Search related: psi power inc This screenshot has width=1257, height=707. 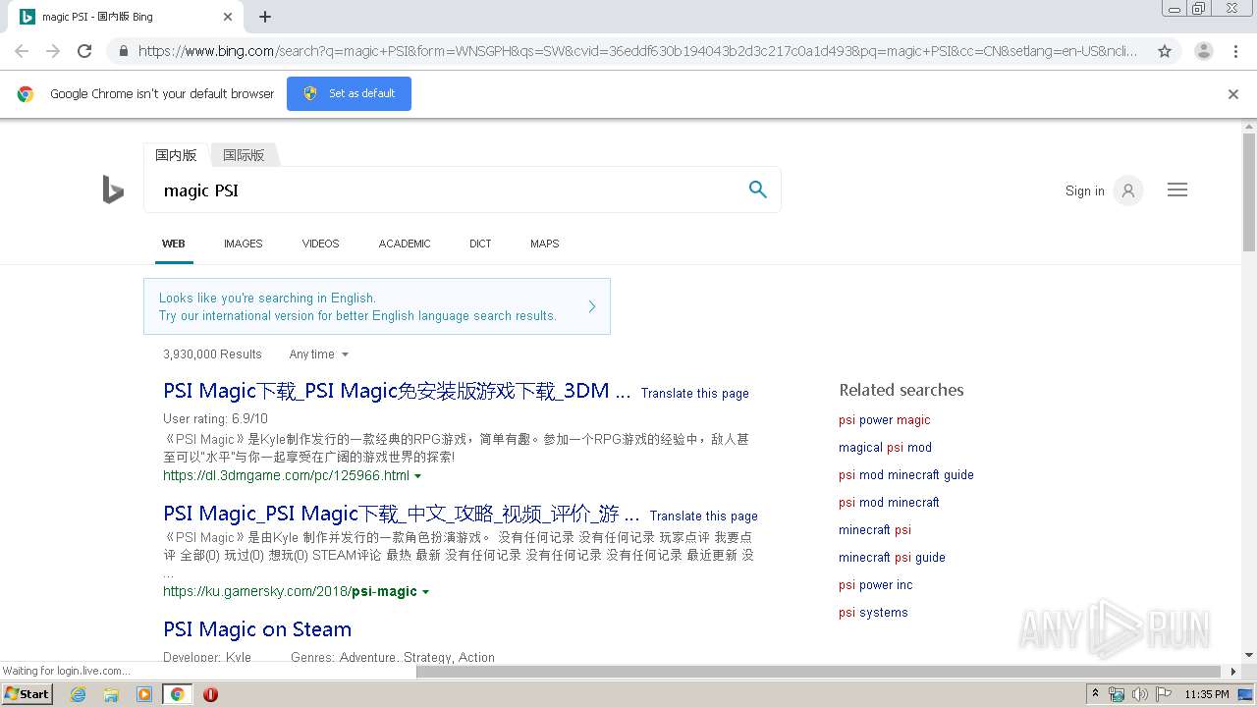[875, 584]
